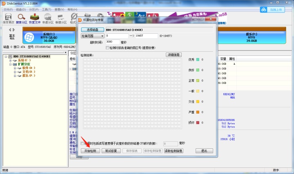Click the 读取检测信息 button
The image size is (294, 174).
(174, 151)
